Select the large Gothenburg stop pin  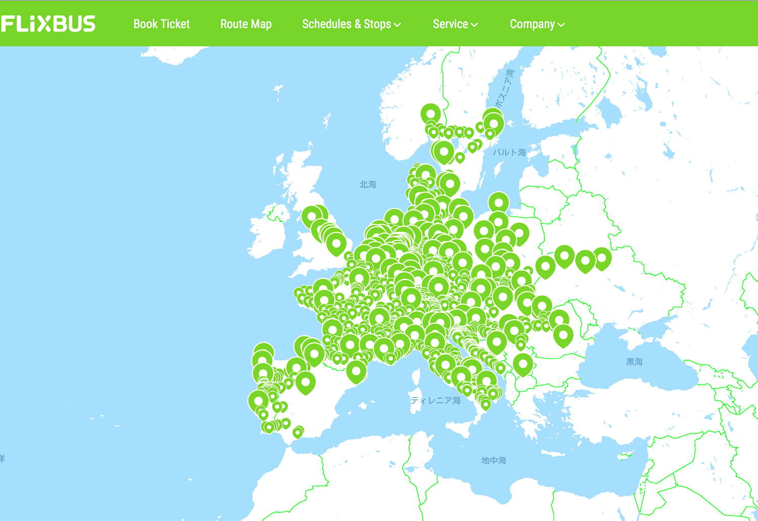click(x=444, y=151)
